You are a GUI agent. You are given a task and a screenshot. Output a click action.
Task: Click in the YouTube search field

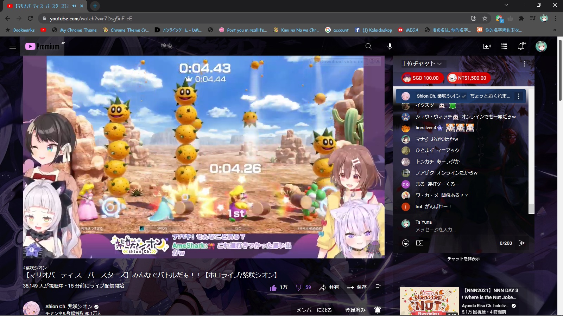(x=259, y=46)
